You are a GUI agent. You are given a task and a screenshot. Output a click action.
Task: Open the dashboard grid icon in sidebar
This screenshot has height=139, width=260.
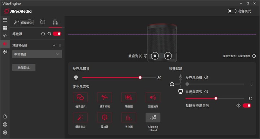click(5, 28)
